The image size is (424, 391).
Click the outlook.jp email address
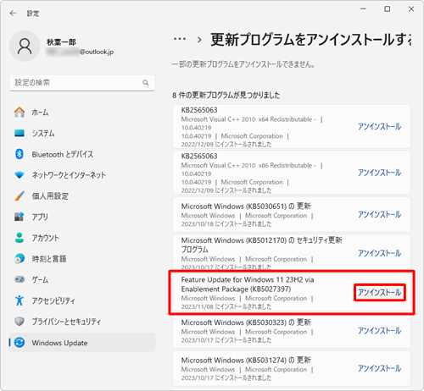click(80, 52)
